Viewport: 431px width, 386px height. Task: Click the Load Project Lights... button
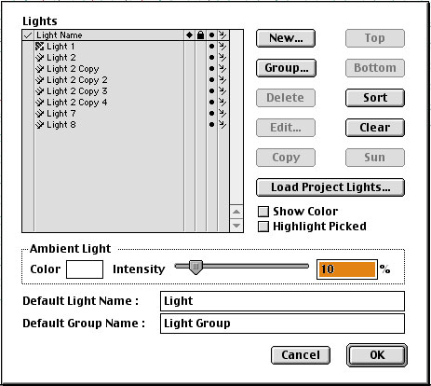click(330, 187)
